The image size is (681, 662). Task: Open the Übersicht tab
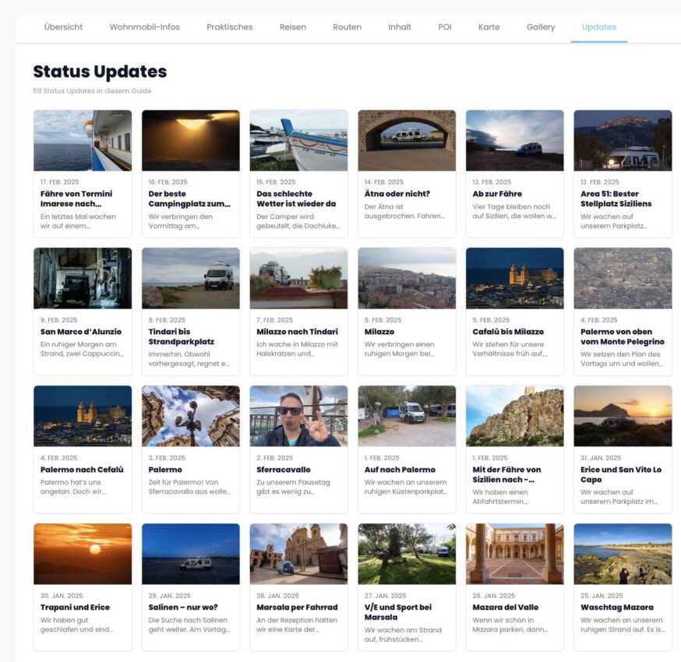63,26
